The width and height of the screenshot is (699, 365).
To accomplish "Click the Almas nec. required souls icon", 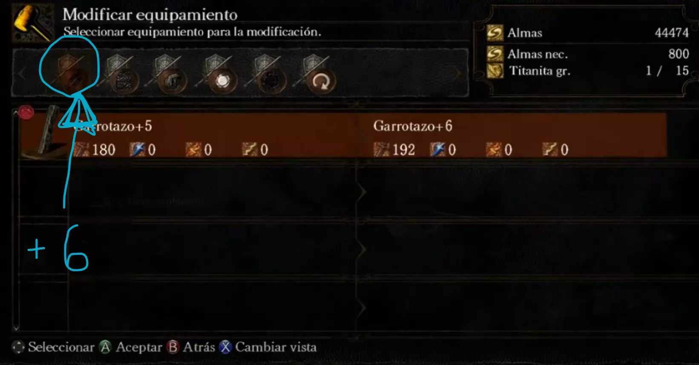I will (495, 54).
